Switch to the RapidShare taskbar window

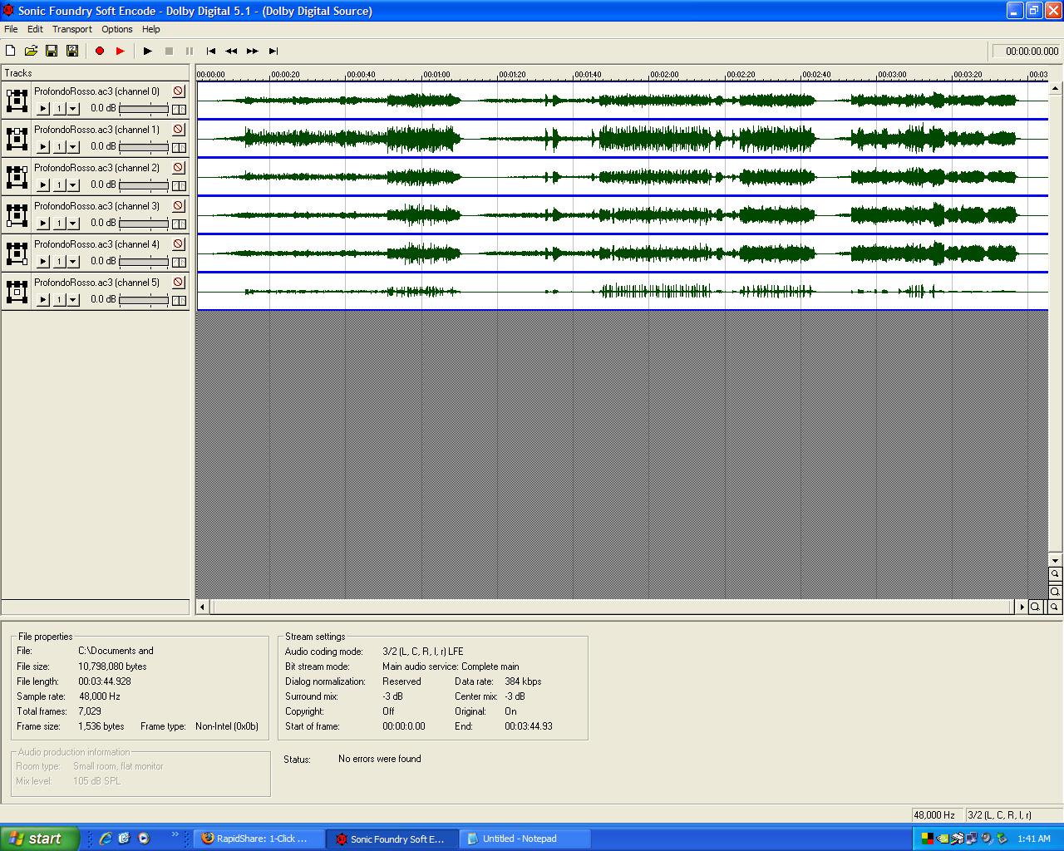(x=259, y=839)
